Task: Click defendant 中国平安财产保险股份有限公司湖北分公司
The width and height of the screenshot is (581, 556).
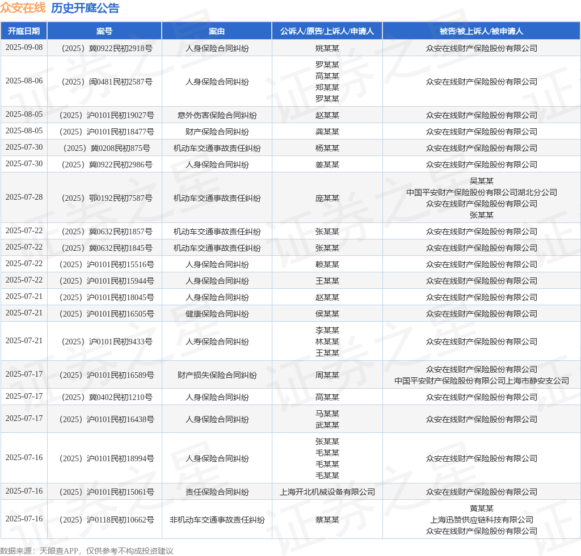Action: (x=481, y=192)
